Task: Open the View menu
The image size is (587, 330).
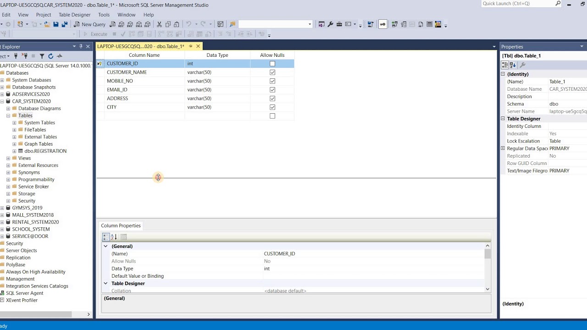Action: pos(23,15)
